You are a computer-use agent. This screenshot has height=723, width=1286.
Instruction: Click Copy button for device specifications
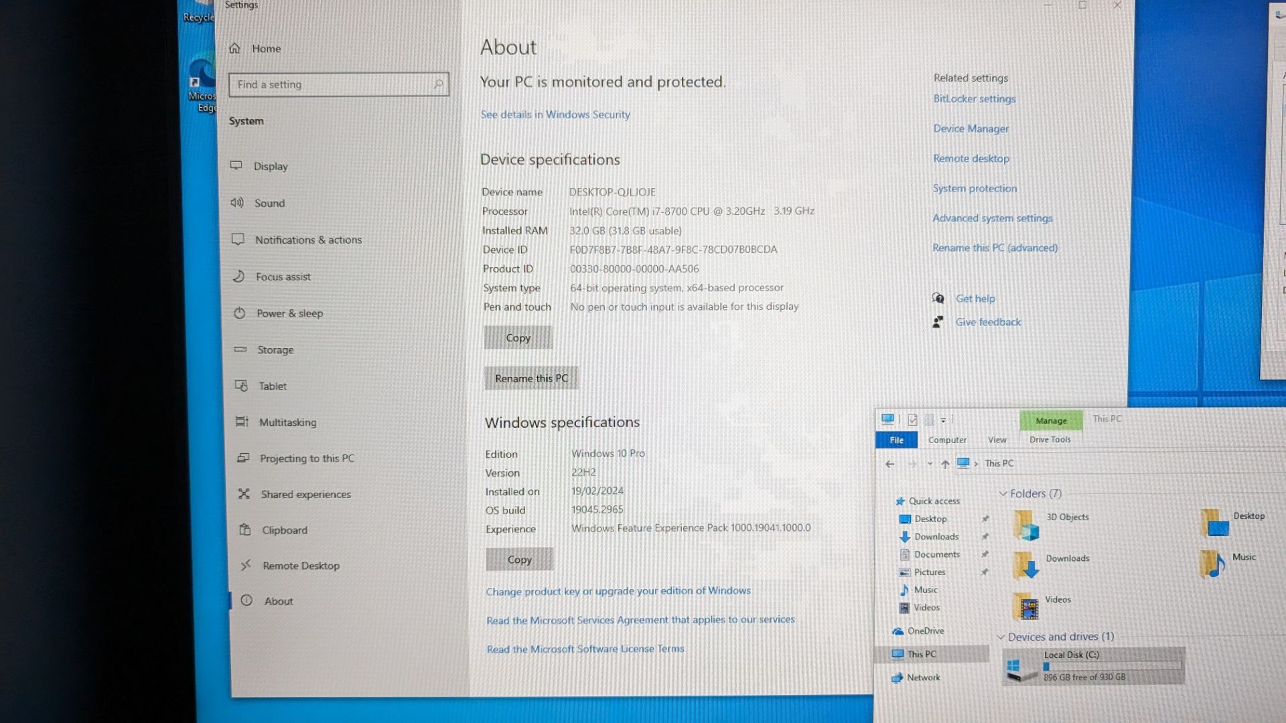click(518, 336)
